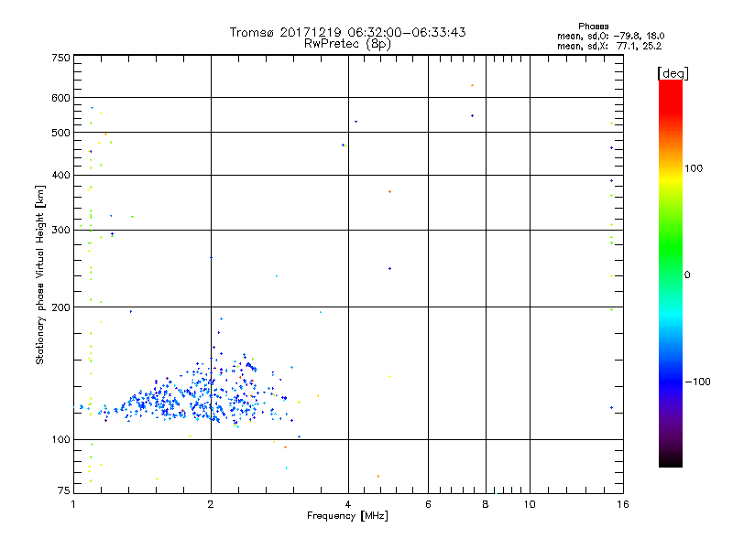Click y-axis tick label '200'
Viewport: 733px width, 549px height.
pyautogui.click(x=60, y=307)
